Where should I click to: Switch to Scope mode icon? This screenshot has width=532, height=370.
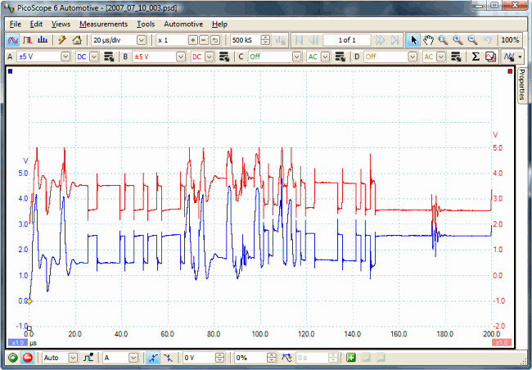click(x=12, y=40)
